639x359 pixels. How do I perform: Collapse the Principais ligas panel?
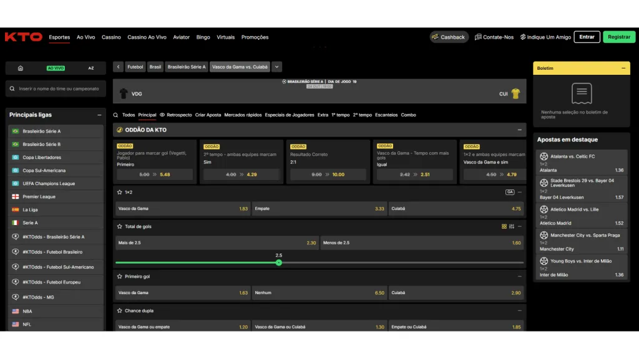click(x=99, y=115)
